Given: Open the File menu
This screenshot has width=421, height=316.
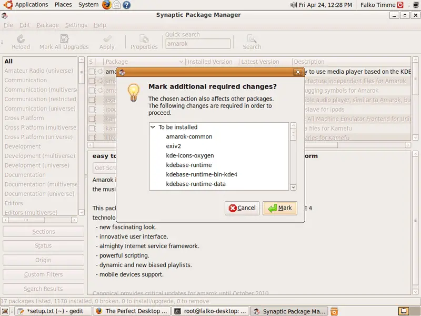Looking at the screenshot, I should (x=8, y=25).
